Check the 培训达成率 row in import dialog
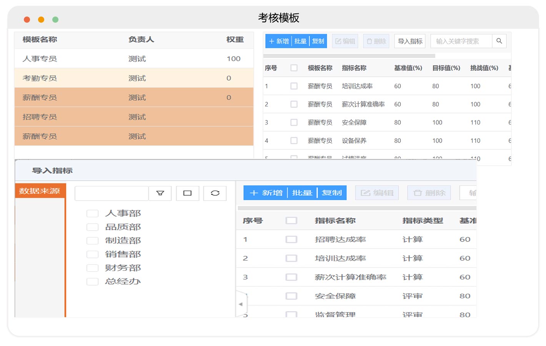The image size is (546, 346). [x=291, y=258]
